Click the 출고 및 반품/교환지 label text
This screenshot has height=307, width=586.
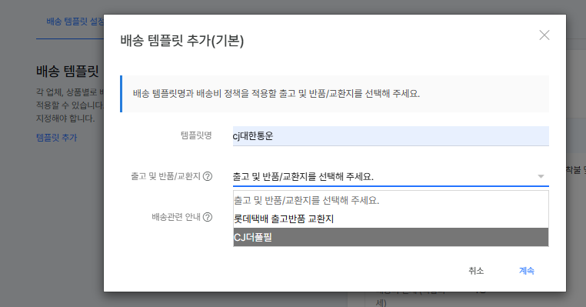tap(165, 176)
